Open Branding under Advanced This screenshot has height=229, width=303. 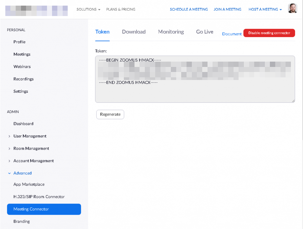coord(22,222)
